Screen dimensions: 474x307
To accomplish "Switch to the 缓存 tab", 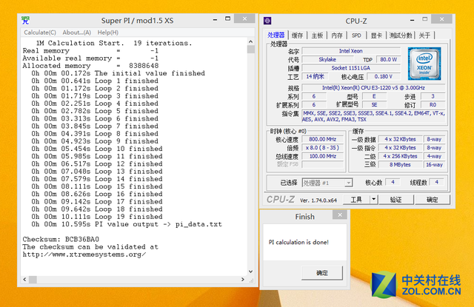I will tap(297, 35).
